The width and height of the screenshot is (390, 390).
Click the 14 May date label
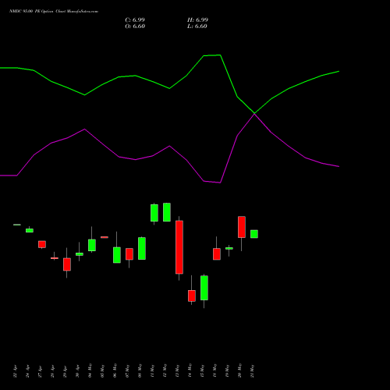(x=190, y=371)
